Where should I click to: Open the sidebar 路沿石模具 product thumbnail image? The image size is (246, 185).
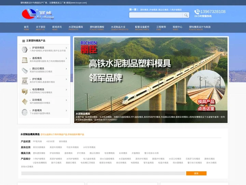tap(25, 70)
